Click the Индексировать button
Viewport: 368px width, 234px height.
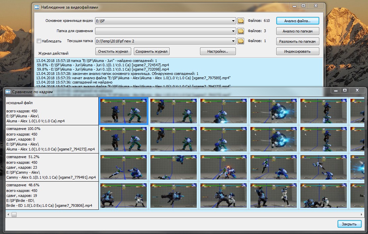click(297, 51)
